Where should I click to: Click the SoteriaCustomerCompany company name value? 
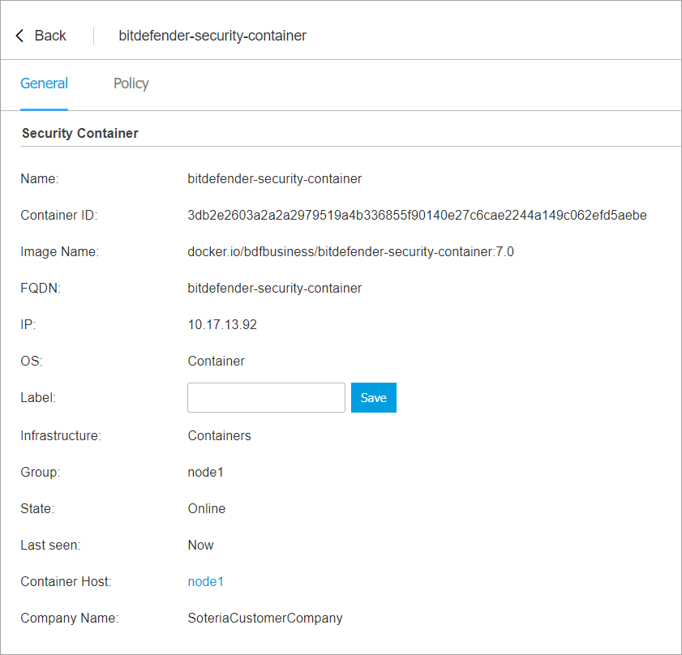pos(265,619)
